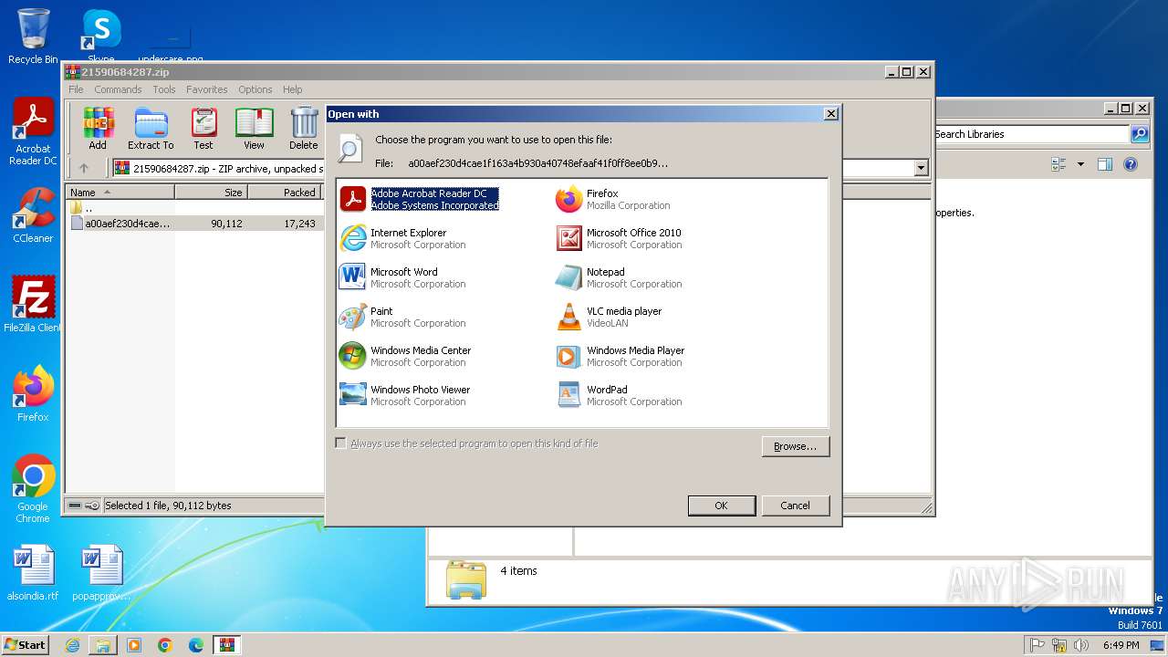Go up one level in WinRAR
1168x657 pixels.
click(84, 168)
